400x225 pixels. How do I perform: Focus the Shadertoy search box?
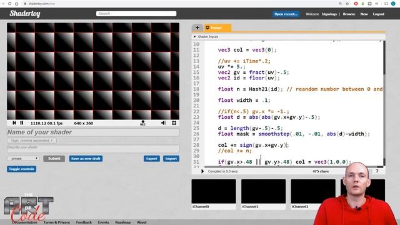(x=136, y=14)
